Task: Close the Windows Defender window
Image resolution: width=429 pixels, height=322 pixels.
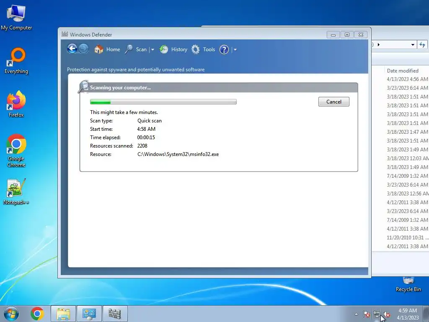Action: pos(361,34)
